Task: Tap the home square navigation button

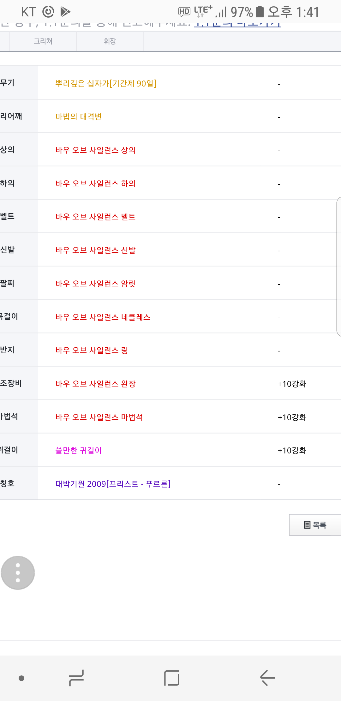Action: [172, 678]
